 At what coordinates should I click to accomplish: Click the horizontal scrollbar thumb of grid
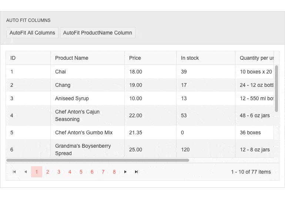98,160
